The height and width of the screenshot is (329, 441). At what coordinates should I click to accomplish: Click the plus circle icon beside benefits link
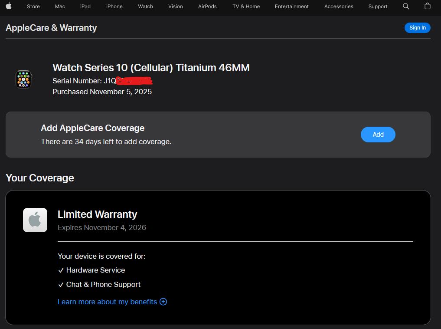tap(163, 302)
